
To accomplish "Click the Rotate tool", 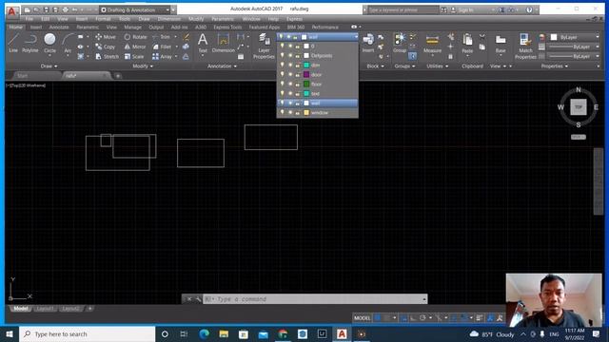I will (135, 37).
